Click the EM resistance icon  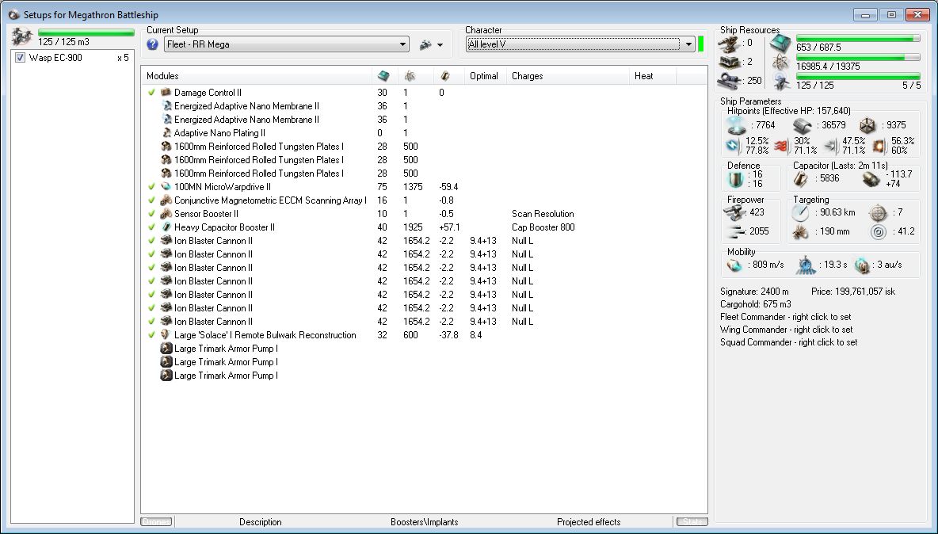click(x=733, y=145)
